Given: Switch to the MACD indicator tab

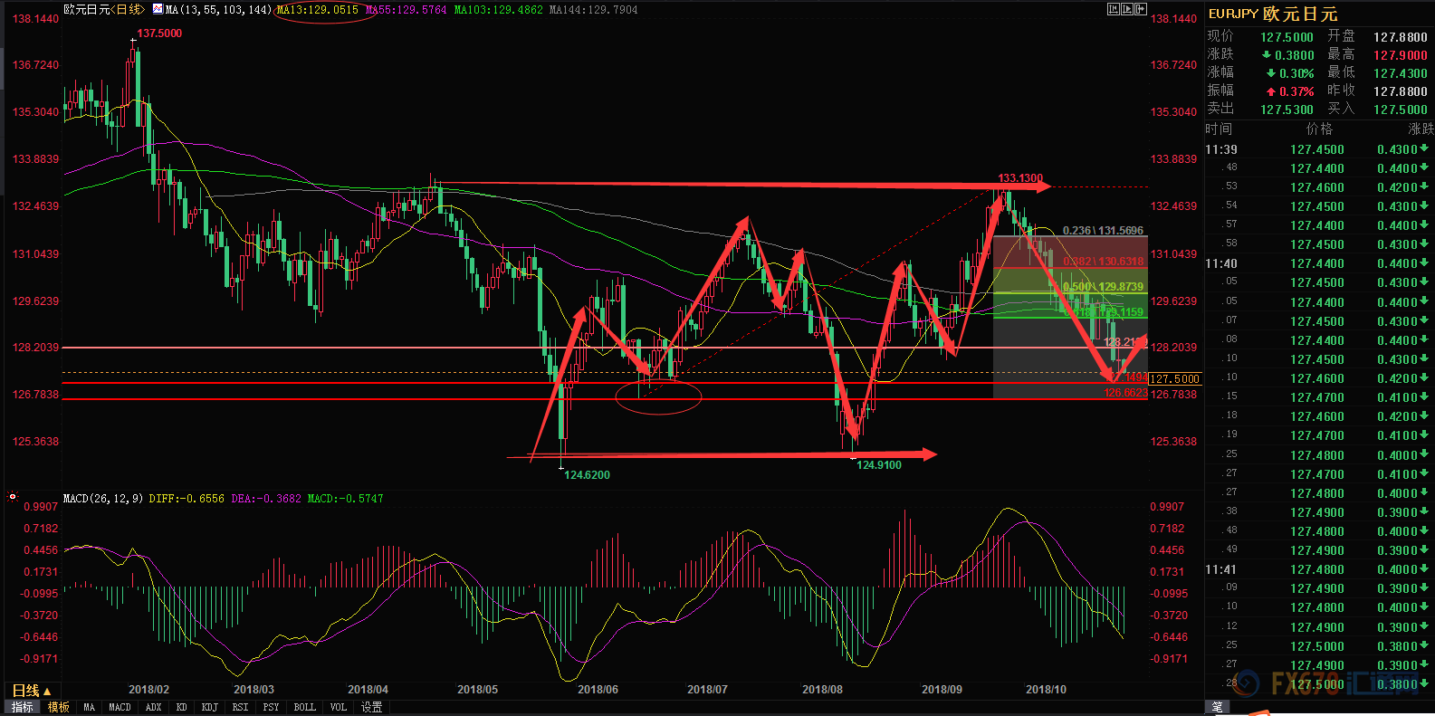Looking at the screenshot, I should (x=120, y=707).
